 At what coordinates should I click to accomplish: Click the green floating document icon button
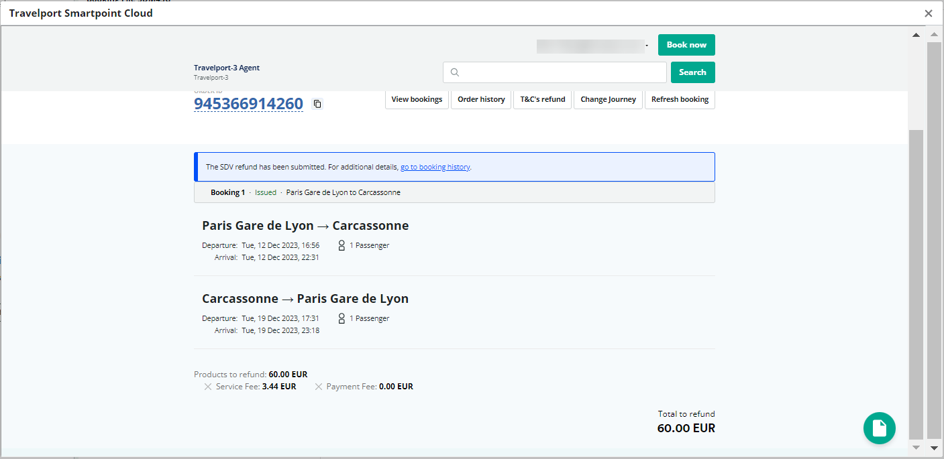point(879,428)
